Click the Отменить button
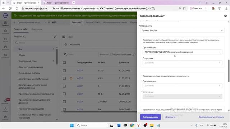230x129 pixels. pyautogui.click(x=170, y=117)
